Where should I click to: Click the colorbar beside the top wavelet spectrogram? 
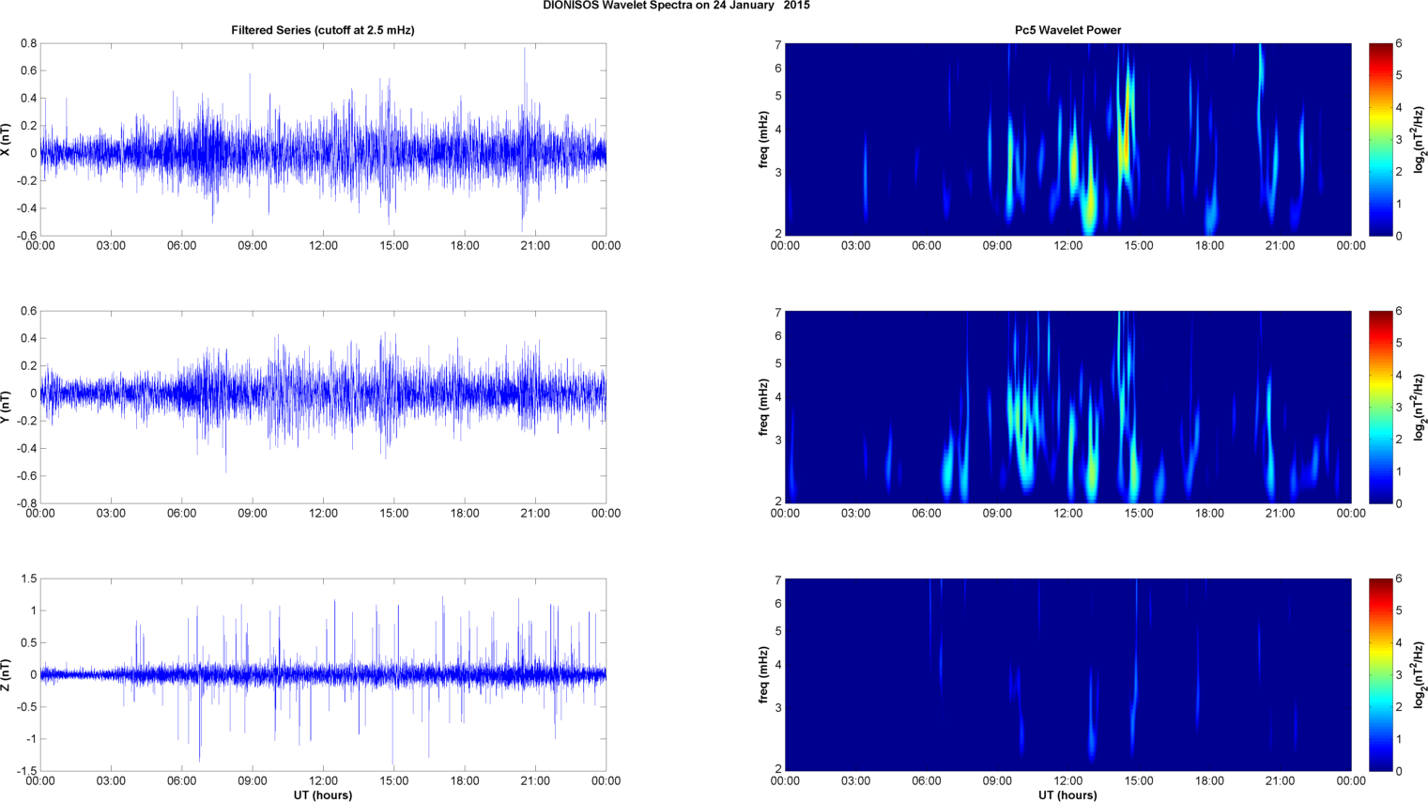(x=1380, y=139)
